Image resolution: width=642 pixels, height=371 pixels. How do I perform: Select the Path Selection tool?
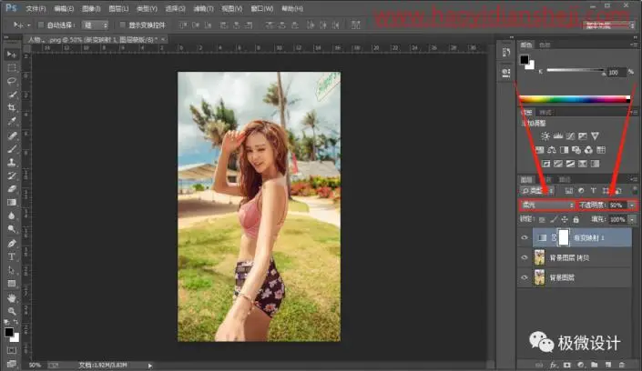12,270
